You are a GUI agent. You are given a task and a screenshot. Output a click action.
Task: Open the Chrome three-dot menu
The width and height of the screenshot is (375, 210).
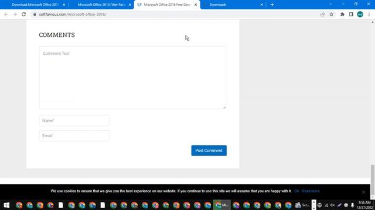pyautogui.click(x=369, y=14)
